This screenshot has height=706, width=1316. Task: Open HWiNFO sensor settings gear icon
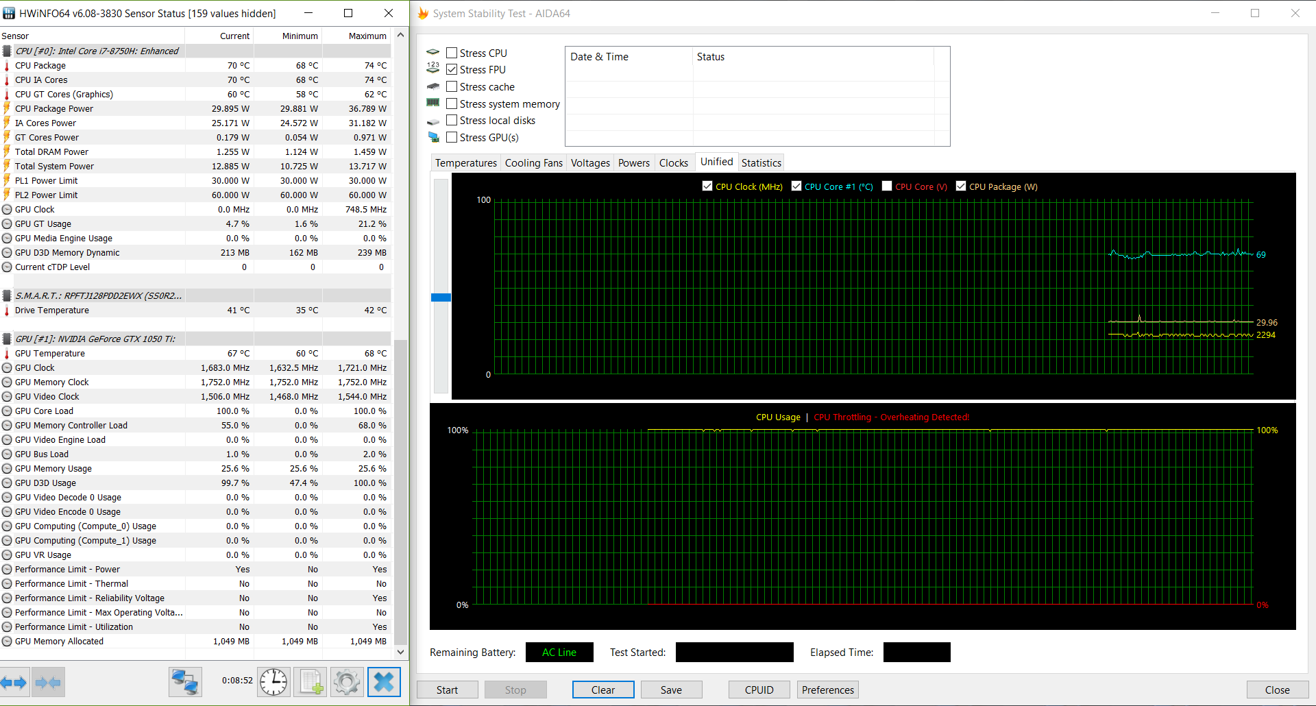(347, 682)
